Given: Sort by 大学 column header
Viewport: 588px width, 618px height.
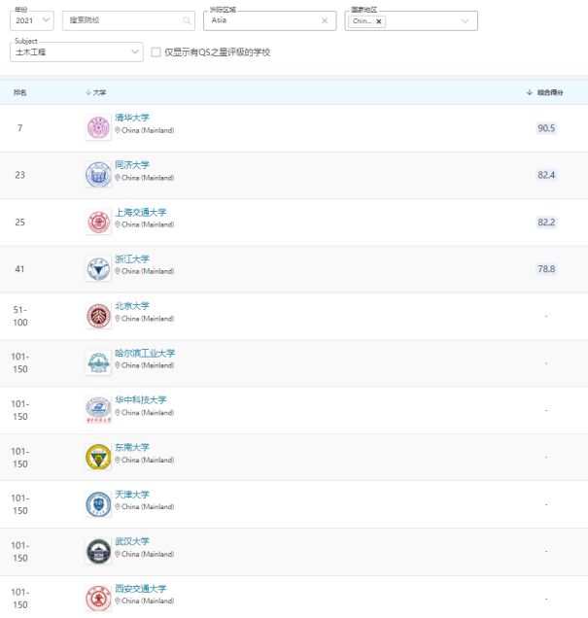Looking at the screenshot, I should 96,92.
